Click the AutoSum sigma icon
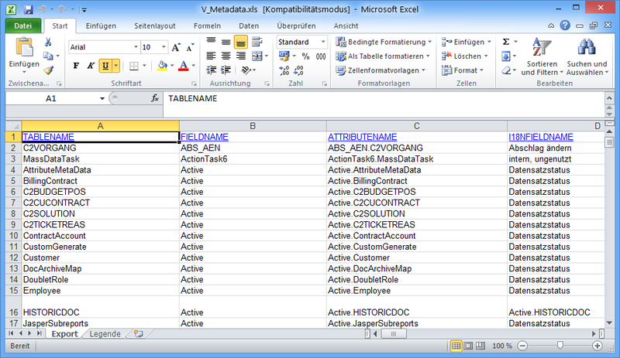 point(506,42)
